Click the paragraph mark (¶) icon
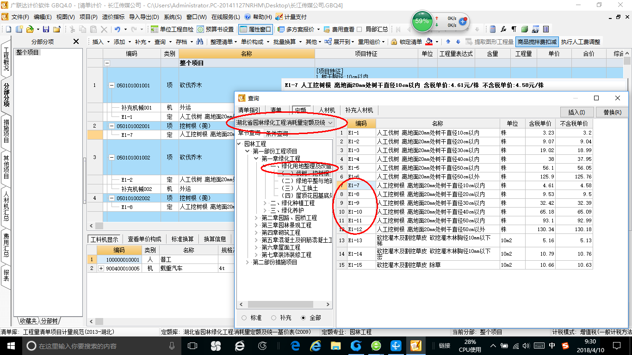632x355 pixels. tap(514, 29)
